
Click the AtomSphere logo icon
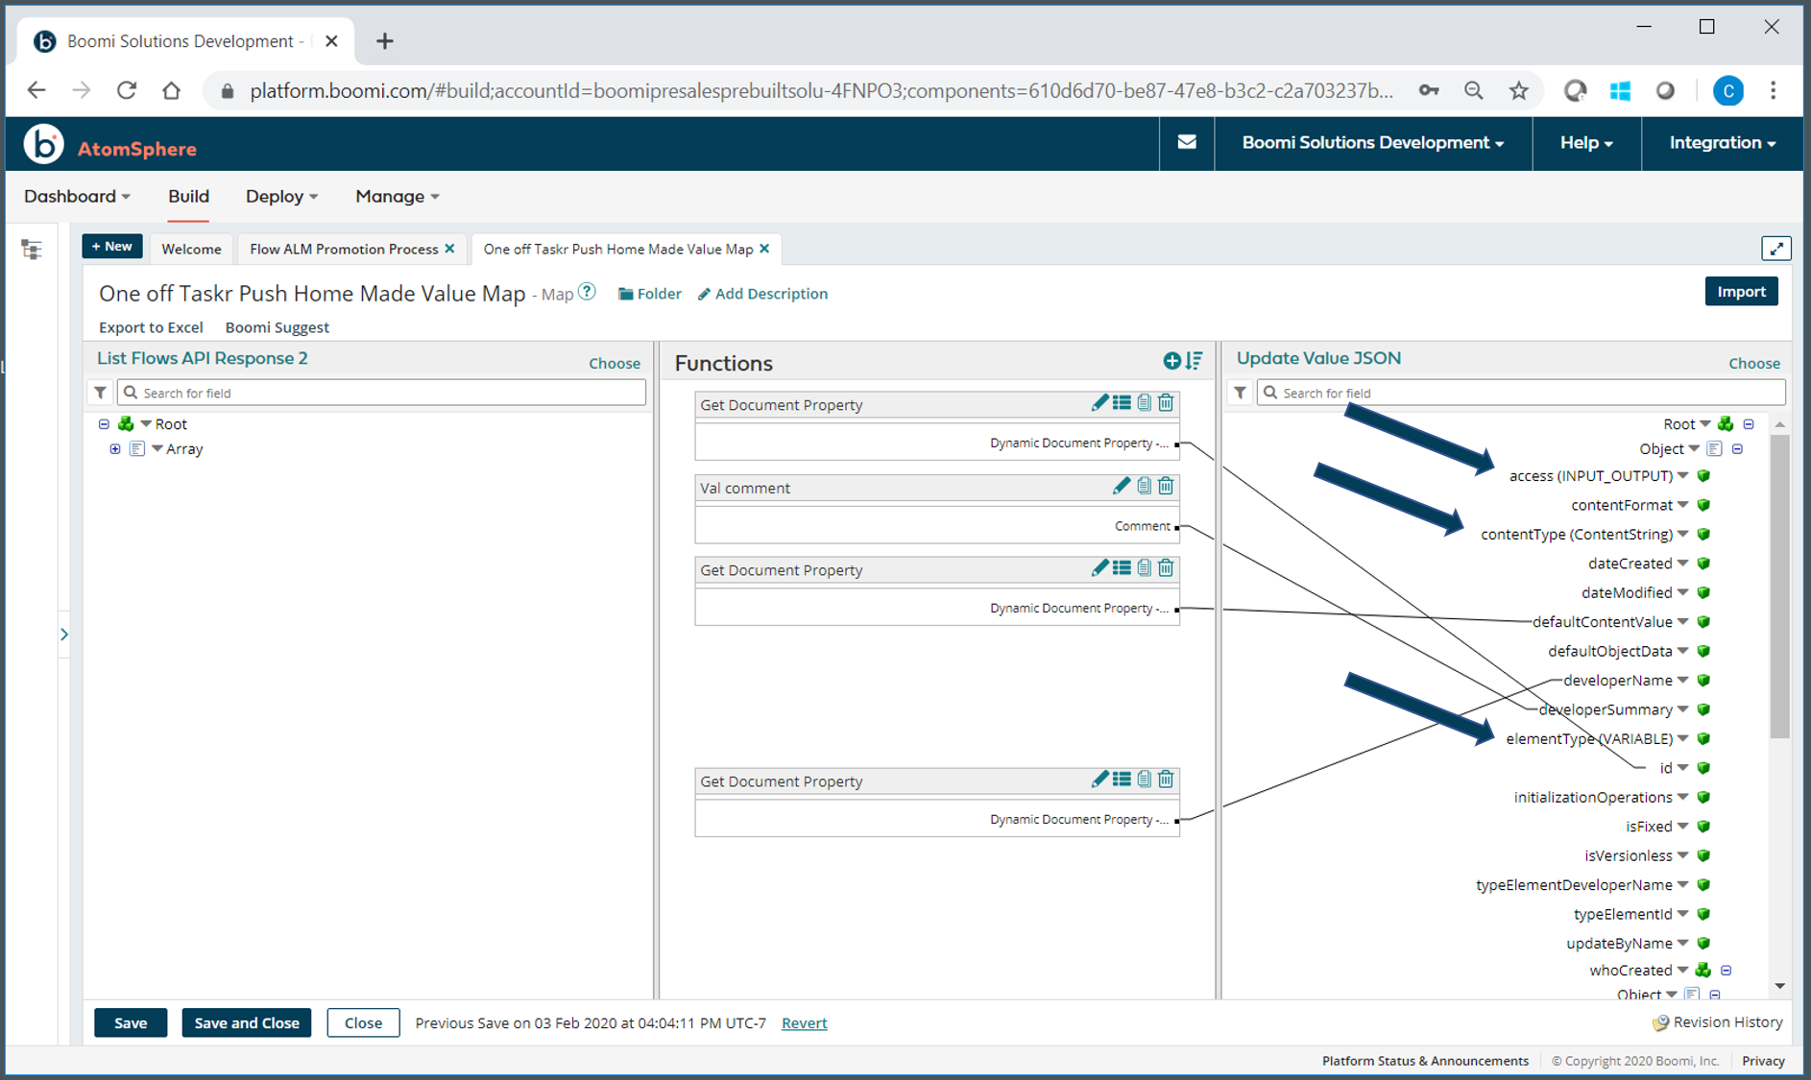[42, 146]
